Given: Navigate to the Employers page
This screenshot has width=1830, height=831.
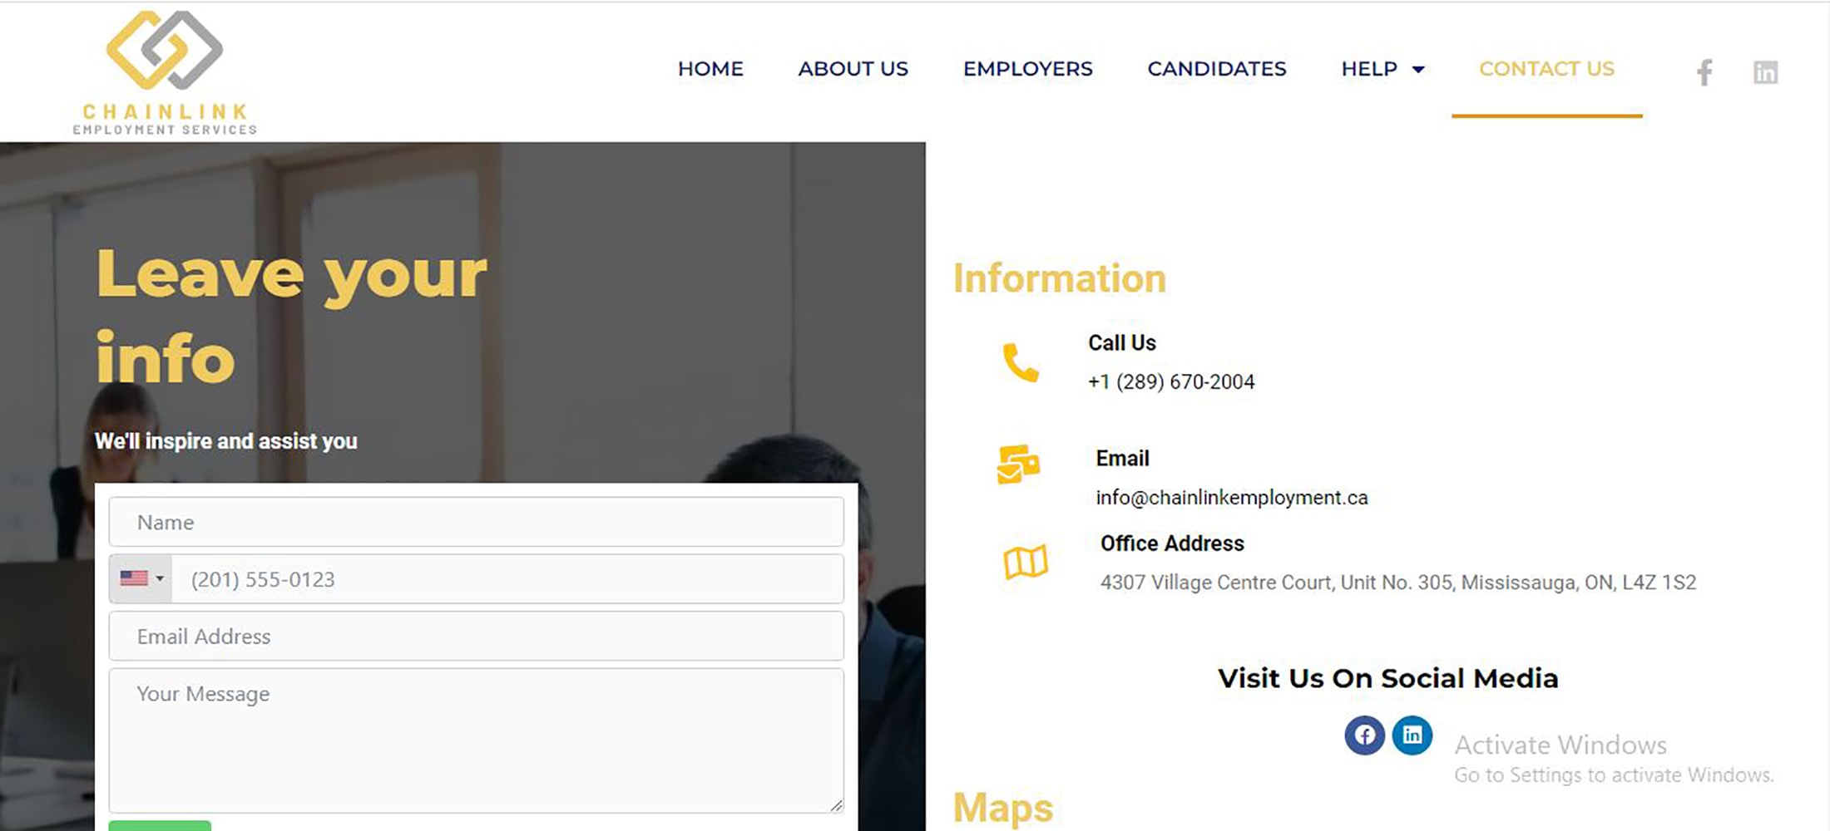Looking at the screenshot, I should pos(1027,69).
